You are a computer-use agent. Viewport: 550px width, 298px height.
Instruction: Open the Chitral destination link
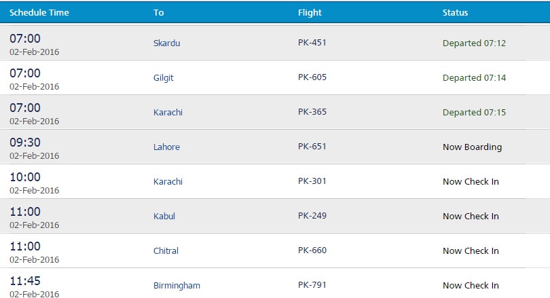[166, 250]
